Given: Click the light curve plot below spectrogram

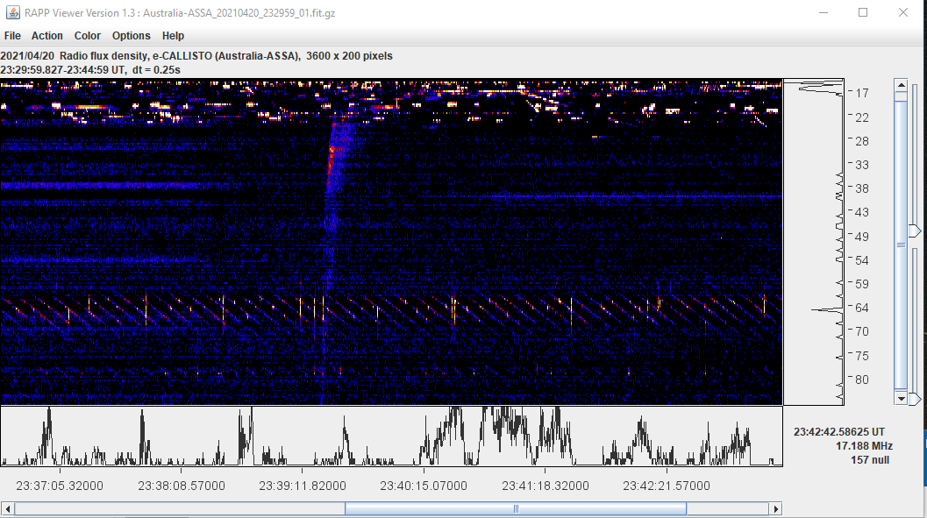Looking at the screenshot, I should pos(390,436).
